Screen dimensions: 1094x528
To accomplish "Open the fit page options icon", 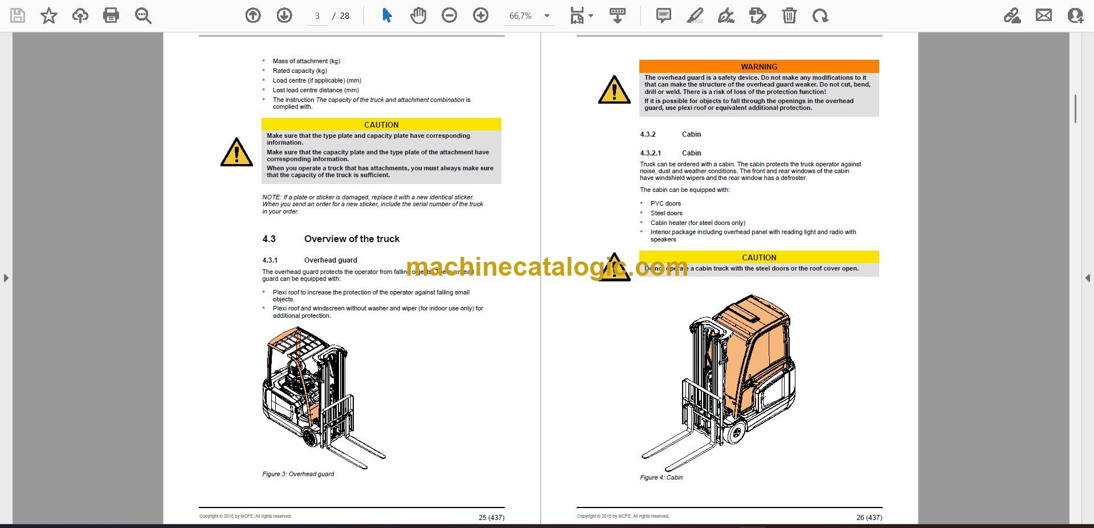I will coord(577,16).
